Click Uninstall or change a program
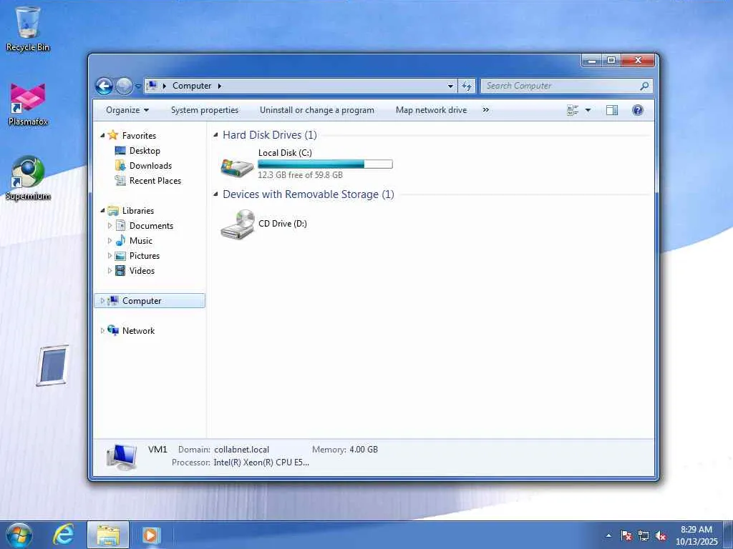 coord(317,110)
